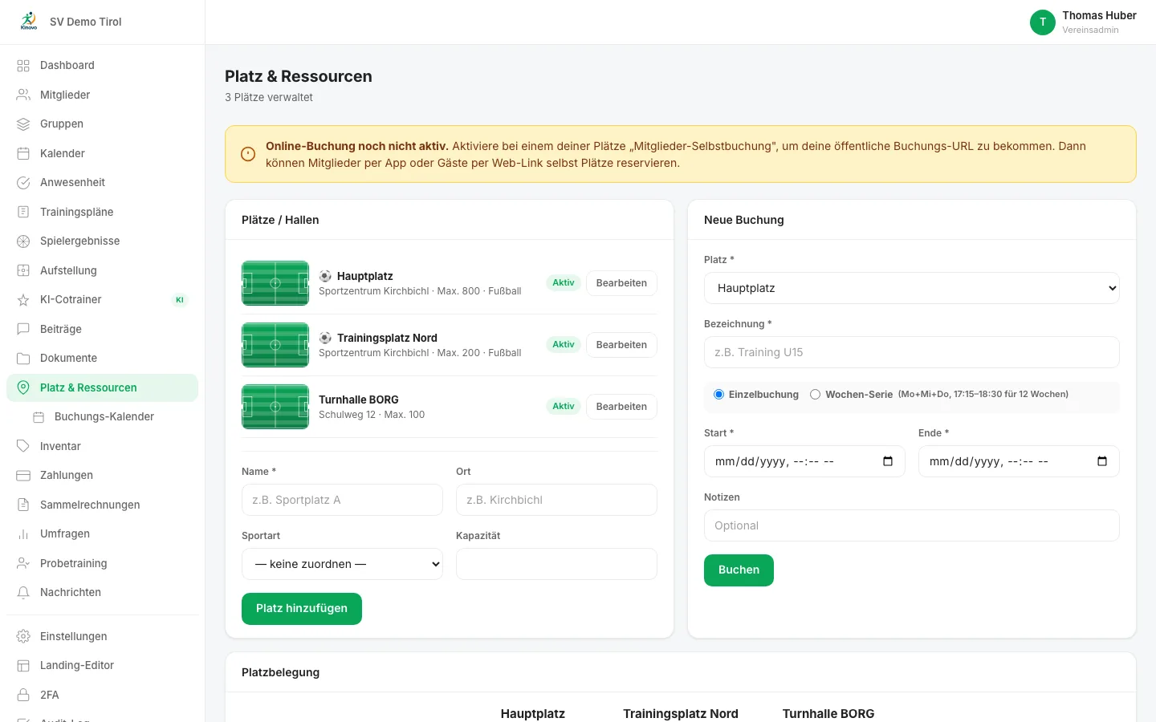Click the 2FA lock icon

(23, 695)
